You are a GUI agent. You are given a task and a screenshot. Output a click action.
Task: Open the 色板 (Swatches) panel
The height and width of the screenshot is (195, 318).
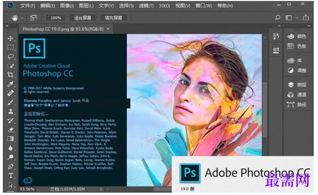point(297,46)
